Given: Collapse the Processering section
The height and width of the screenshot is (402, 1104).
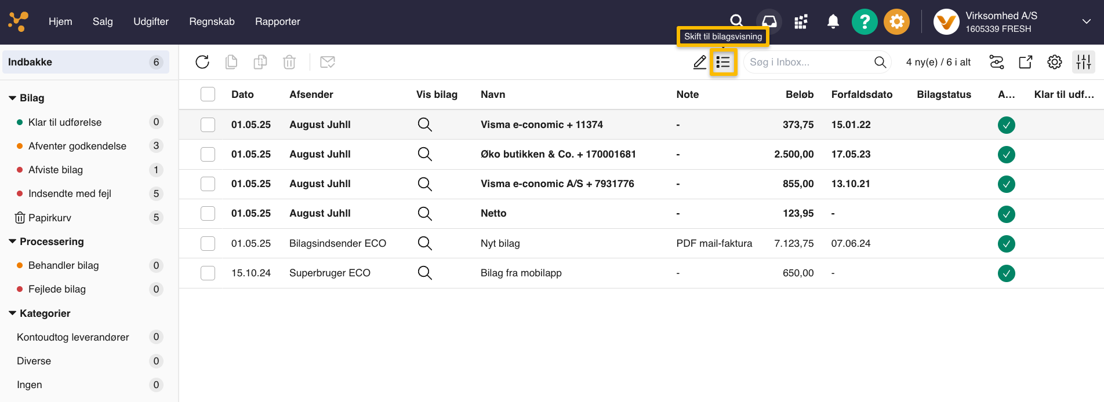Looking at the screenshot, I should tap(13, 242).
